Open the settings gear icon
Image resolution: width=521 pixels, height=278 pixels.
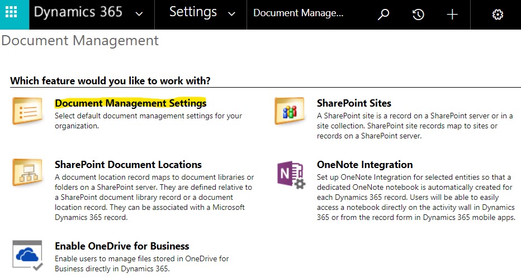click(498, 15)
